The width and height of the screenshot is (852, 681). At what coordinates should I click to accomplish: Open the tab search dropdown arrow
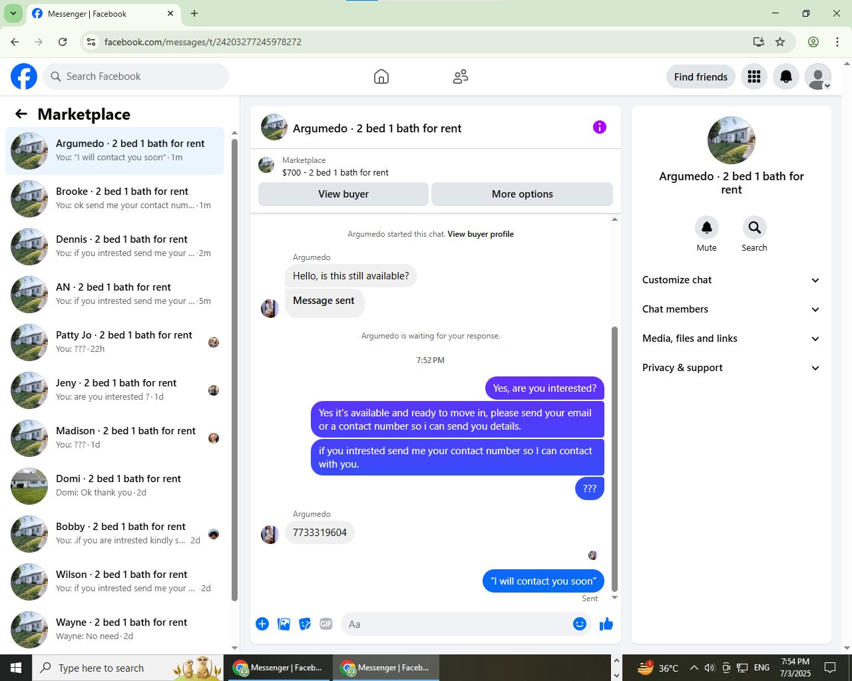(13, 13)
